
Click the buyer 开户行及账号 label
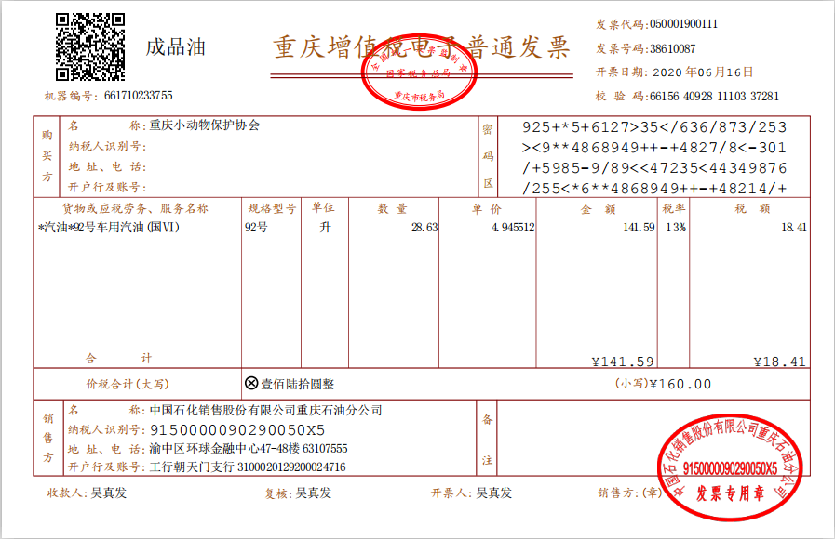(107, 187)
